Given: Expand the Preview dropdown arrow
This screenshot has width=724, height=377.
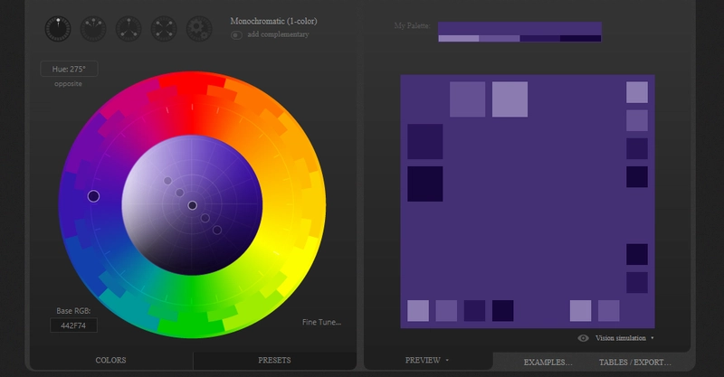Looking at the screenshot, I should tap(447, 360).
